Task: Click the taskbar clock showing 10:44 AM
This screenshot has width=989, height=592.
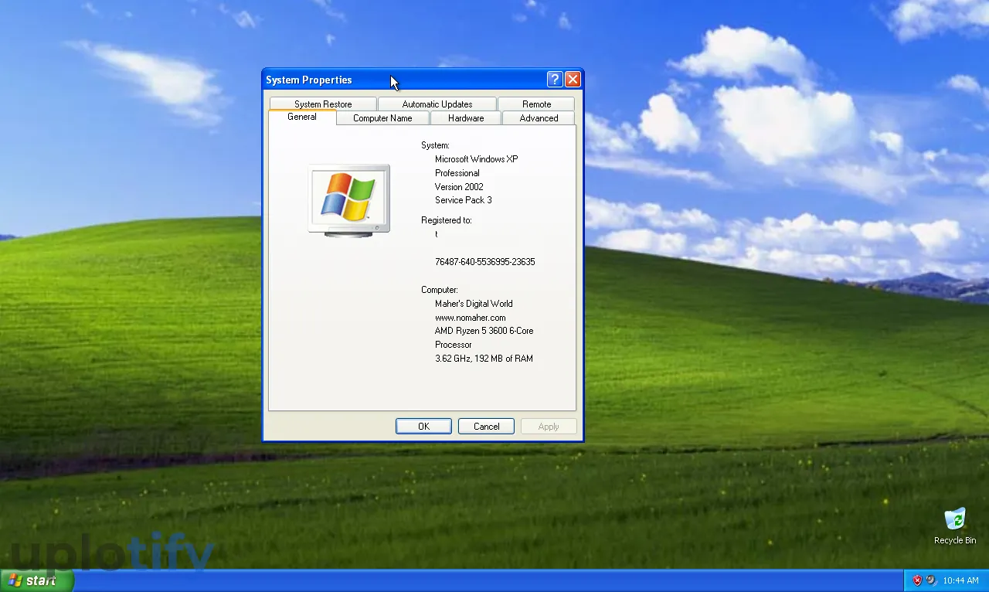Action: pyautogui.click(x=960, y=580)
